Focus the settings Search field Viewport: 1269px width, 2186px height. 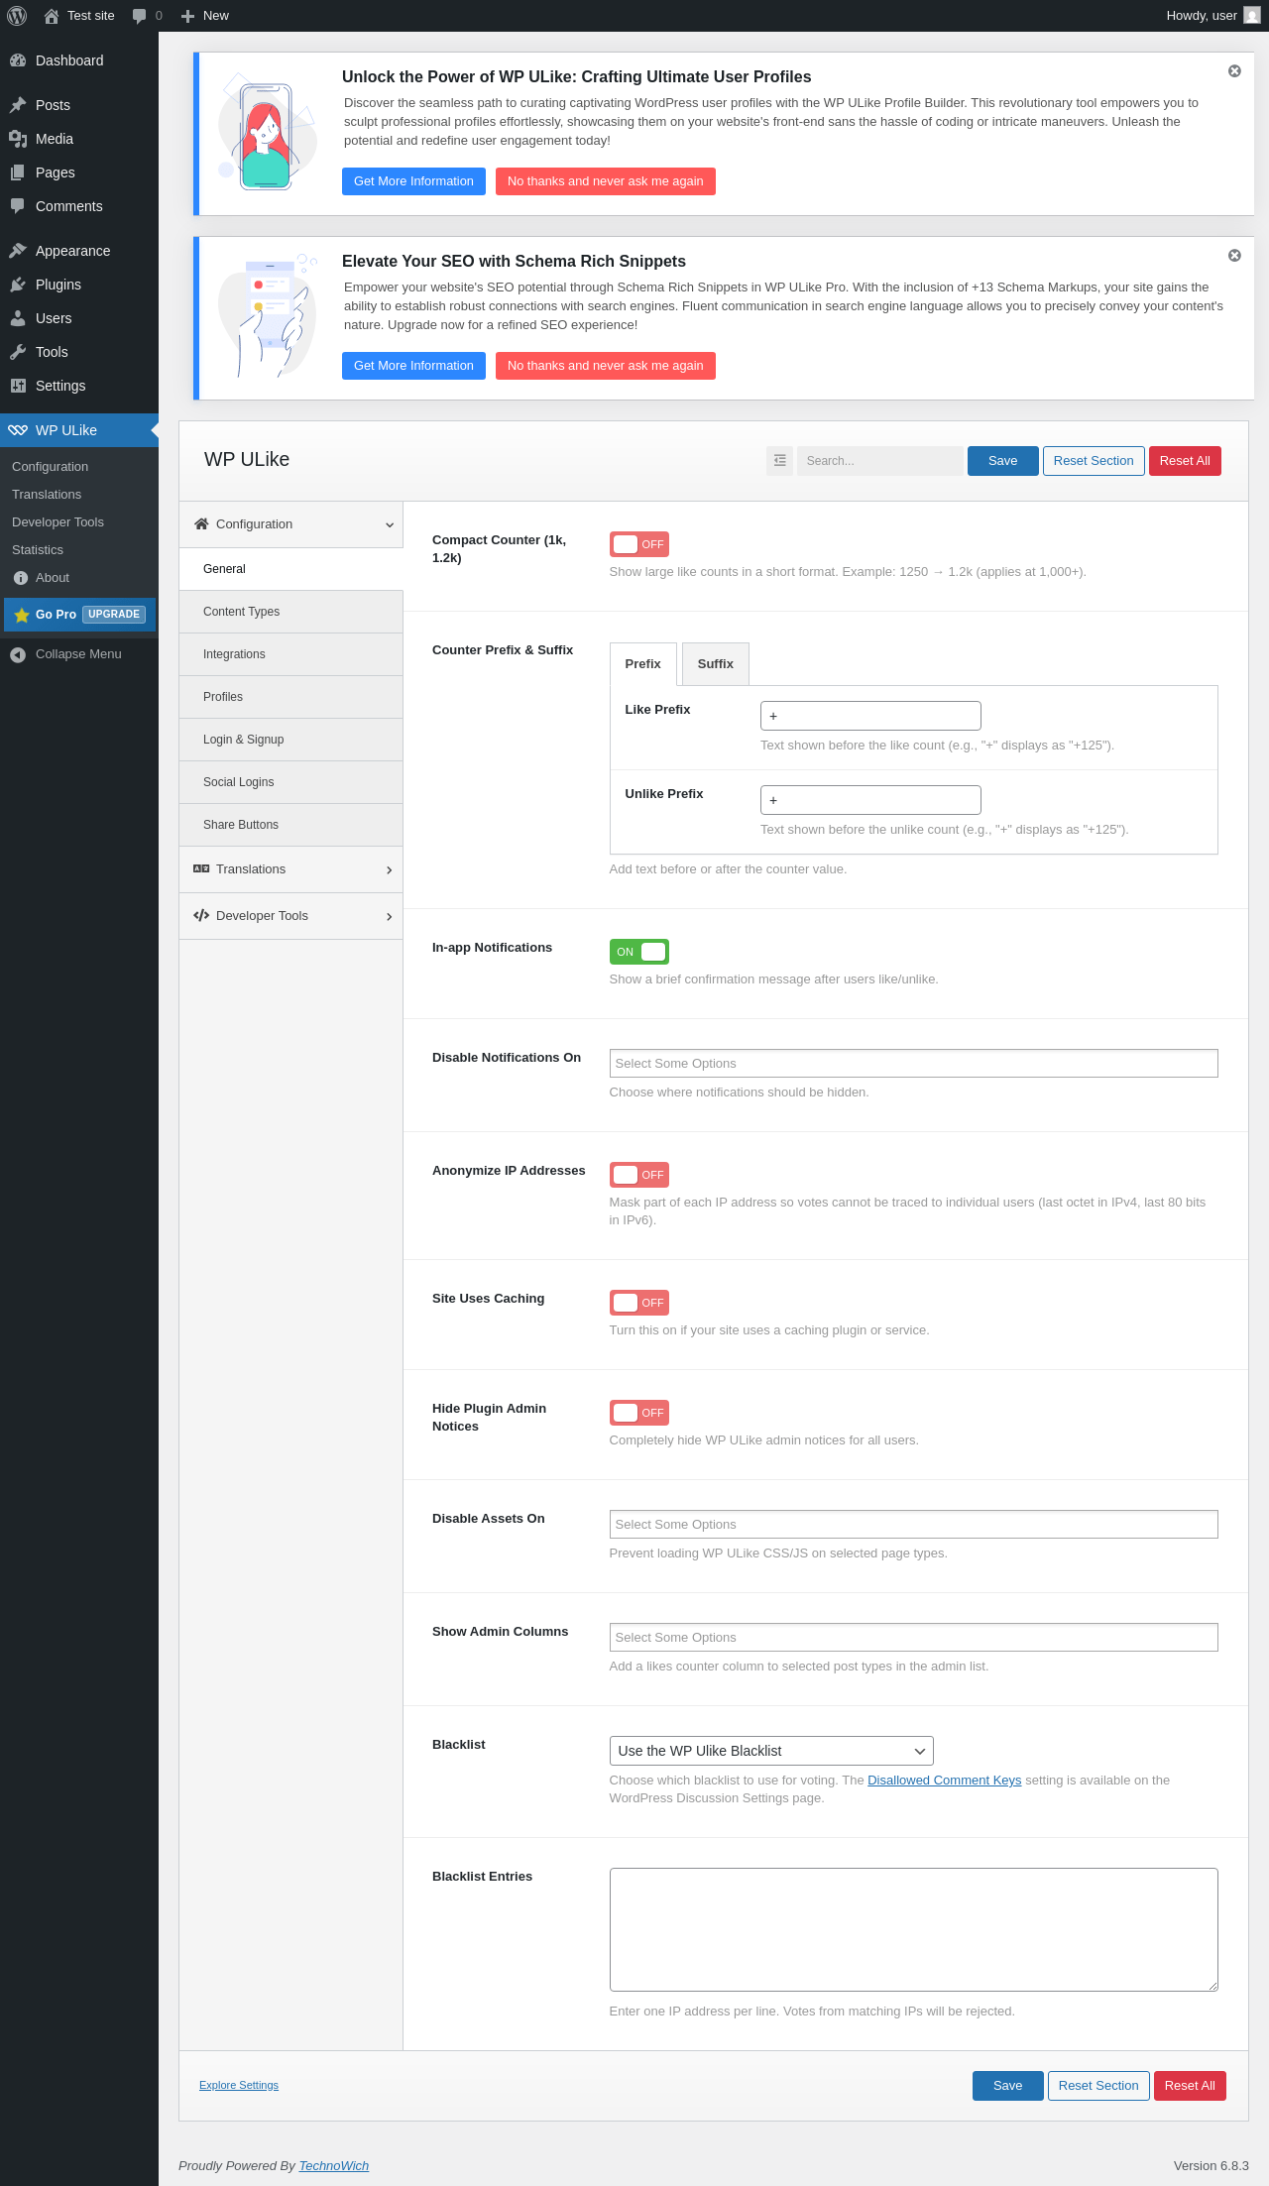coord(880,461)
